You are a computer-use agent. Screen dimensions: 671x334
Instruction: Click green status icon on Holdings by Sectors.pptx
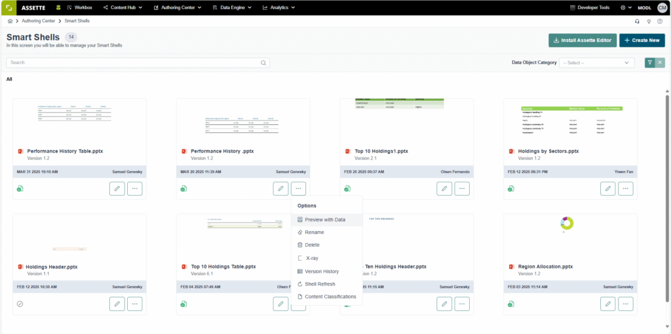pos(511,189)
